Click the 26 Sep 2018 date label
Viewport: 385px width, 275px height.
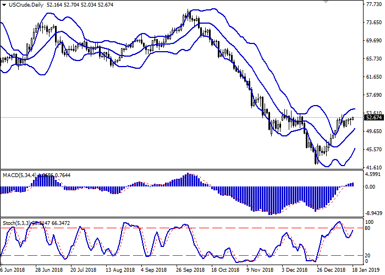pyautogui.click(x=190, y=270)
